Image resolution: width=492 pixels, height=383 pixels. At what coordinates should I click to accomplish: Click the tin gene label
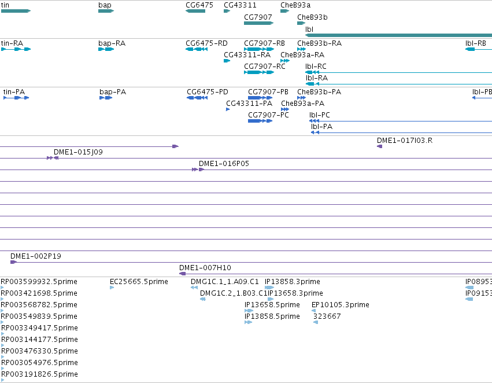coord(5,5)
